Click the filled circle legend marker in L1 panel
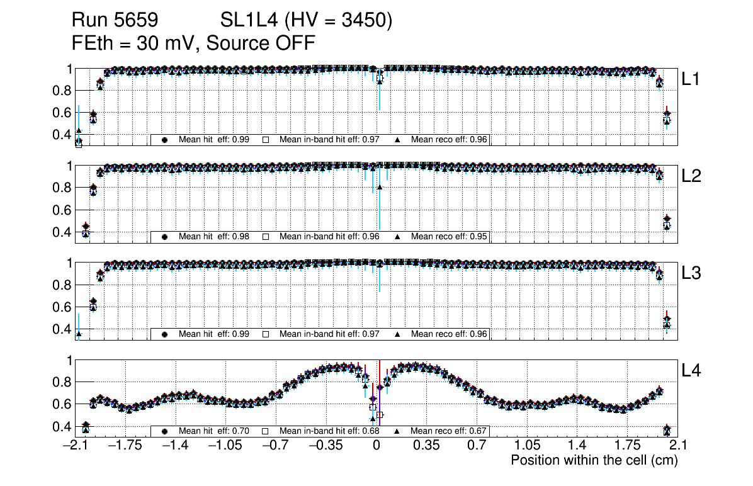 click(x=165, y=140)
